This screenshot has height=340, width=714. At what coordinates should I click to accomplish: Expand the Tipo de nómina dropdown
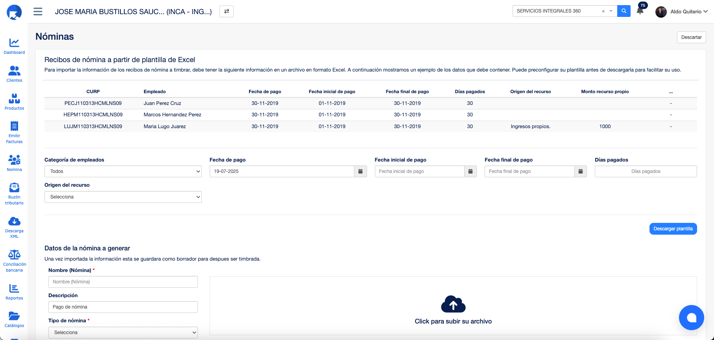tap(123, 333)
